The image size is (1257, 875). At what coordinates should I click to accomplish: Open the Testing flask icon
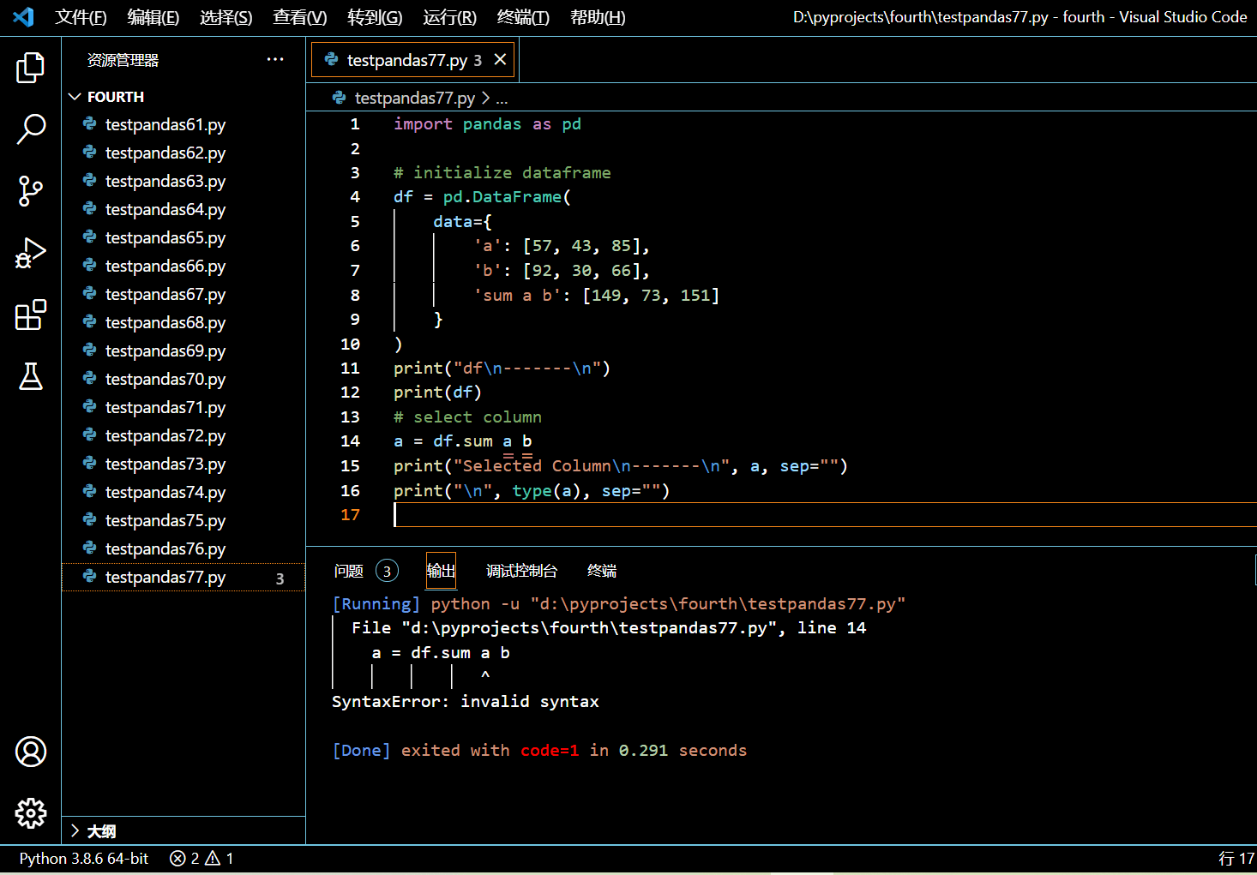(30, 376)
